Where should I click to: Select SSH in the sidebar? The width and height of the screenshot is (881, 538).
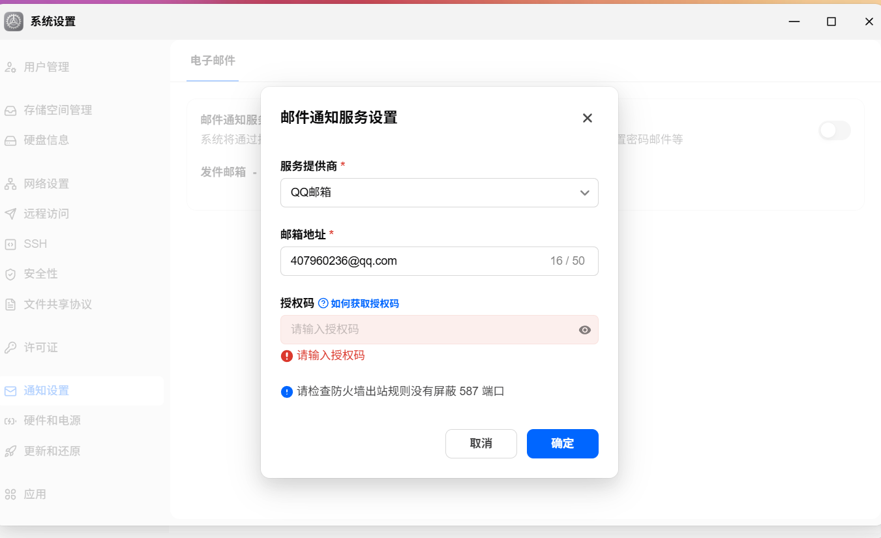point(82,244)
